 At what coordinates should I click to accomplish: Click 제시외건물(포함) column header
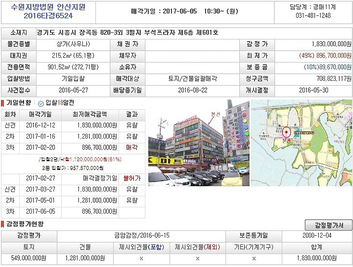tap(142, 247)
